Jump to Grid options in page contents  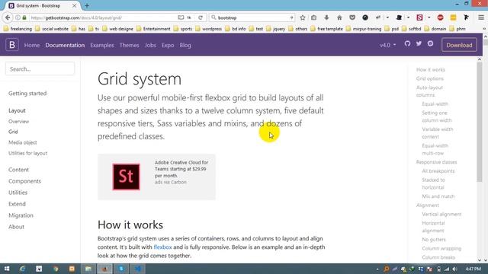pos(430,78)
